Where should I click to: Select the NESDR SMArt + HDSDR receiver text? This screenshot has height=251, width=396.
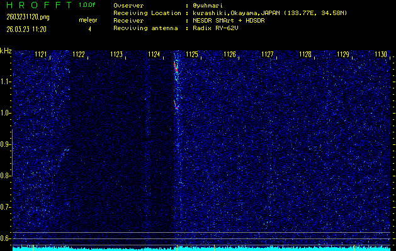click(227, 20)
